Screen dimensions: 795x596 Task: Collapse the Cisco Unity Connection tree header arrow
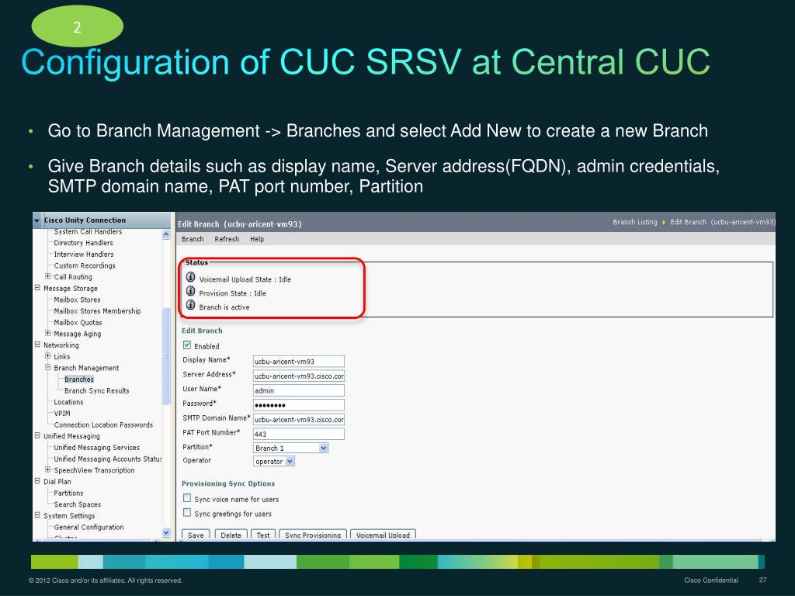coord(37,220)
